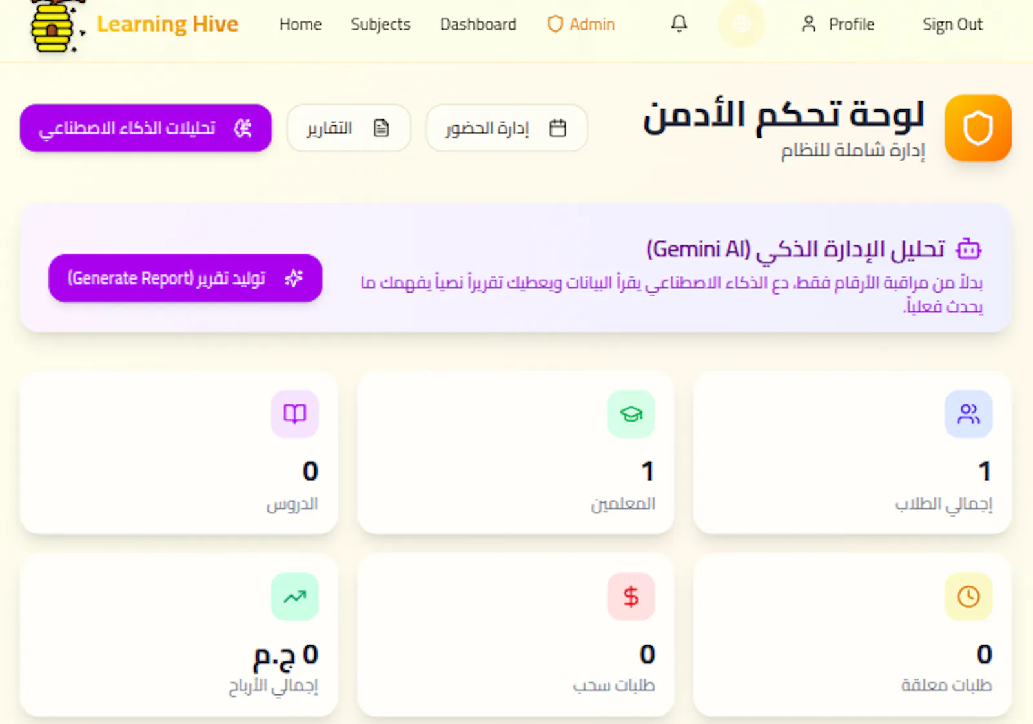Click Sign Out
Viewport: 1033px width, 724px height.
[x=952, y=25]
